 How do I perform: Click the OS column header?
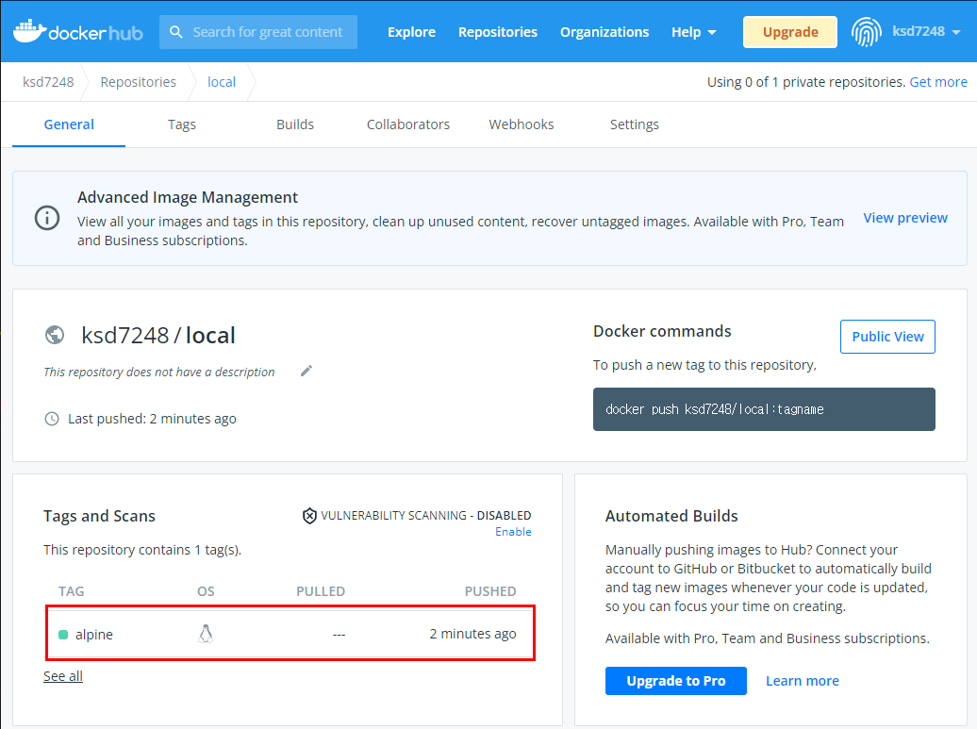pos(206,591)
